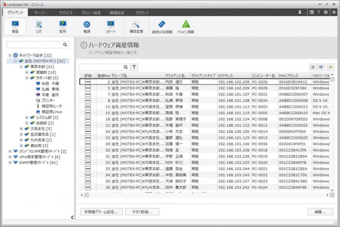Collapse the left tree panel arrow
This screenshot has width=340, height=227.
coord(72,217)
